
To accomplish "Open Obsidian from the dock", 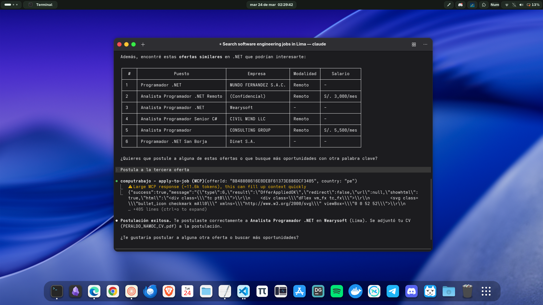I will (x=75, y=291).
